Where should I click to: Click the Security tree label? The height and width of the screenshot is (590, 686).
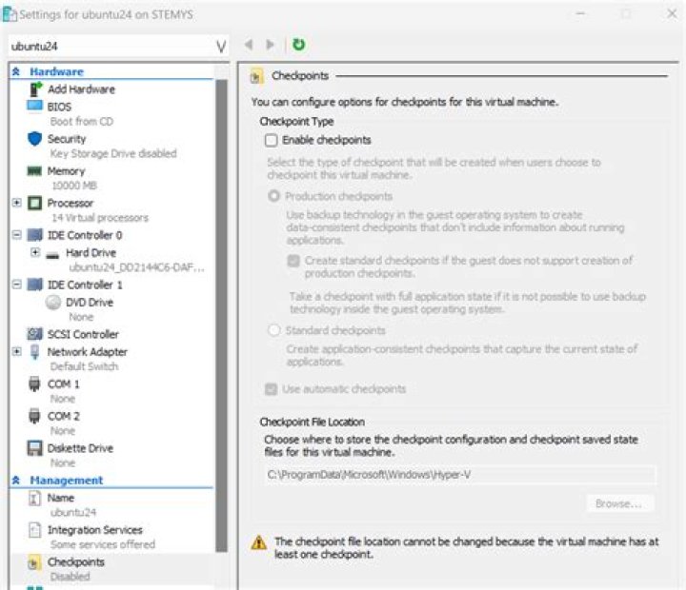tap(67, 139)
